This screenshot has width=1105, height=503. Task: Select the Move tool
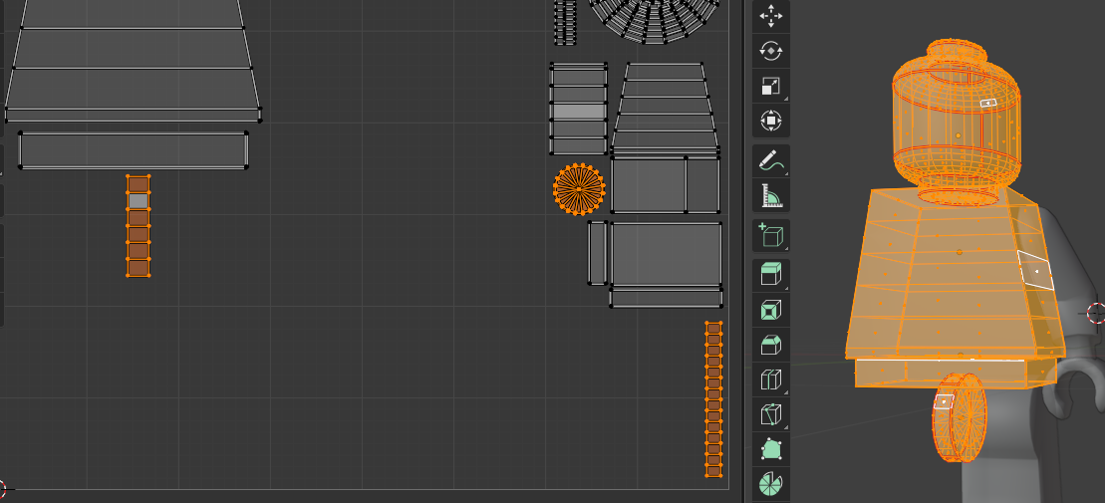click(771, 15)
